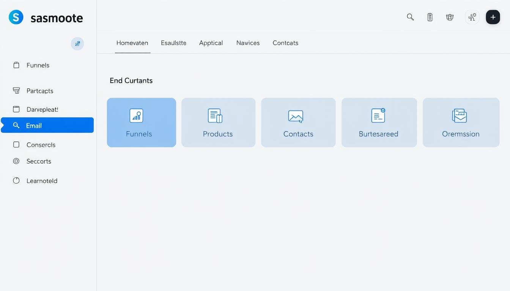Switch to the Contcats tab

[x=285, y=43]
